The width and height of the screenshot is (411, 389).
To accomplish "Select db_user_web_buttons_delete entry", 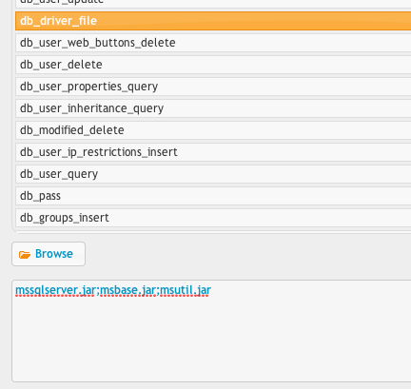I will (213, 43).
